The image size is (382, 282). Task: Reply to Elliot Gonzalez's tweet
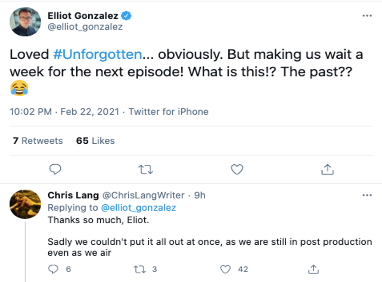(x=56, y=169)
